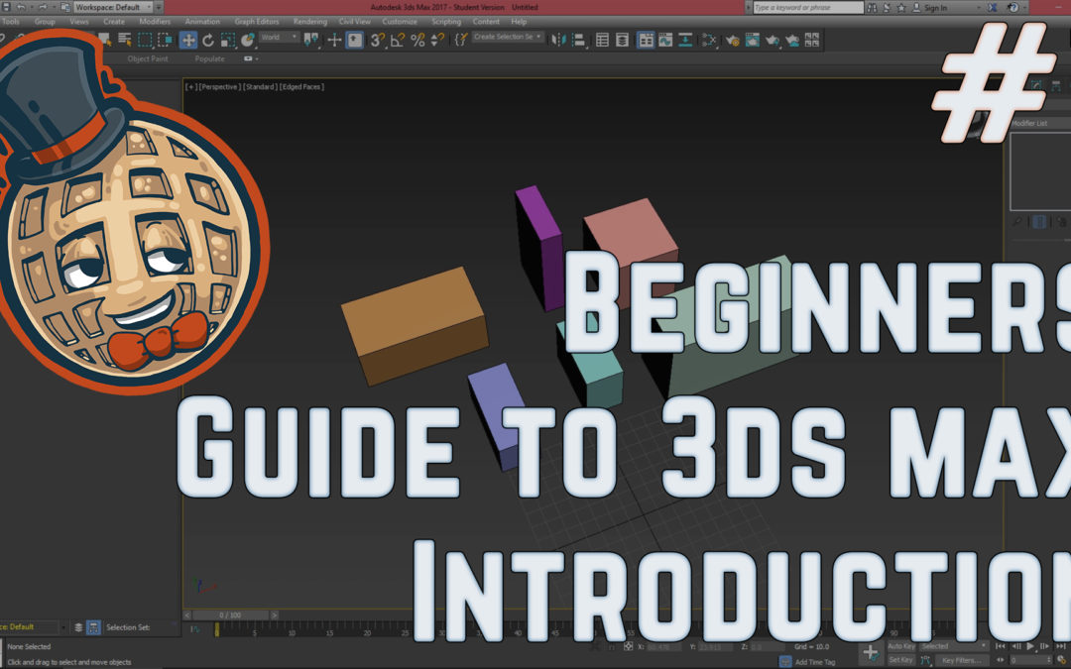
Task: Open the Select by Name list
Action: click(x=124, y=40)
